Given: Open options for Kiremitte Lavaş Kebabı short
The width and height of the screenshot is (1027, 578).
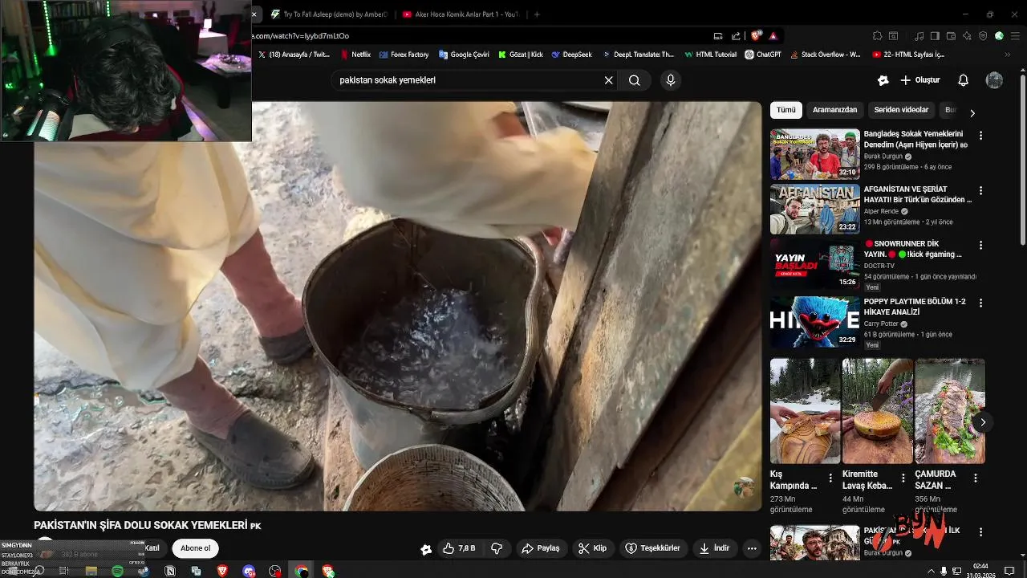Looking at the screenshot, I should 903,478.
